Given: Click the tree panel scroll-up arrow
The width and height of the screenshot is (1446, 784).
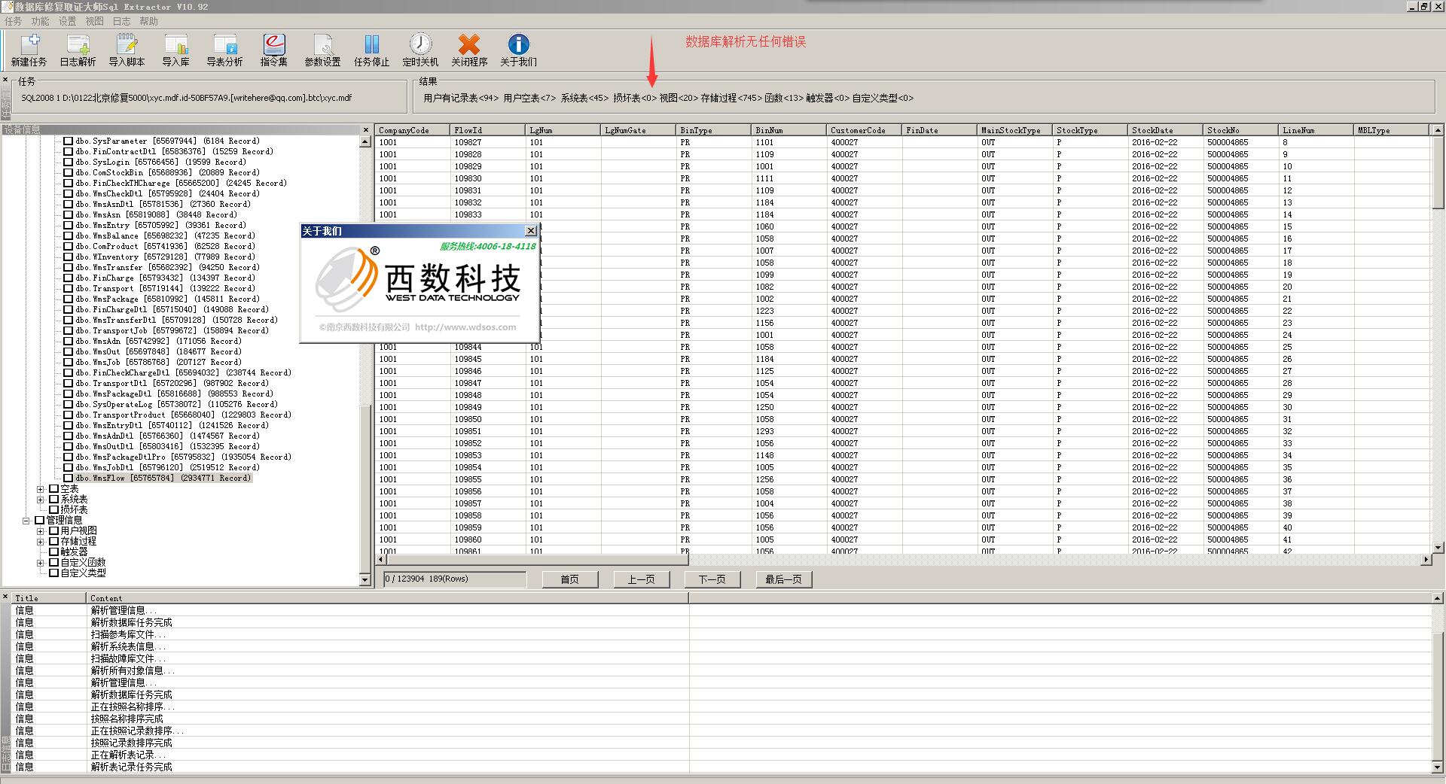Looking at the screenshot, I should click(x=365, y=141).
